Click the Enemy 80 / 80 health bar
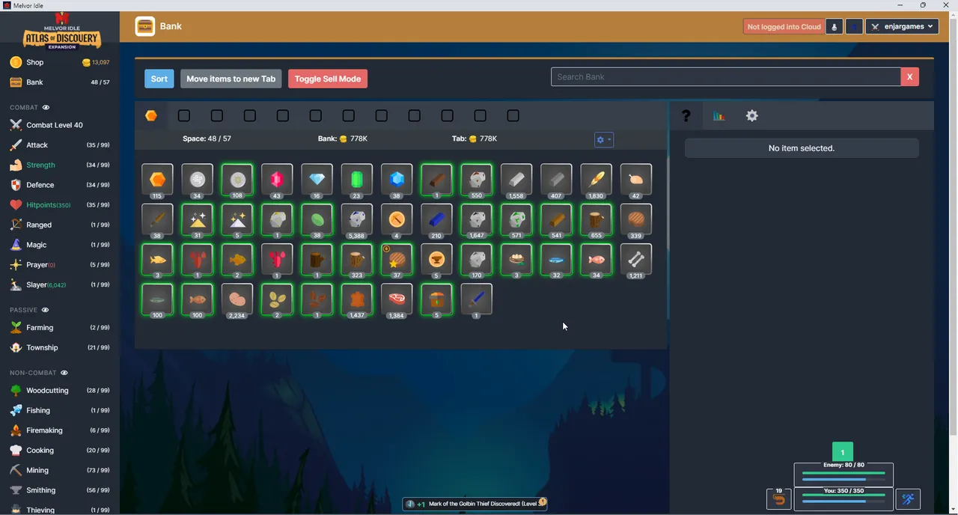958x515 pixels. tap(843, 475)
